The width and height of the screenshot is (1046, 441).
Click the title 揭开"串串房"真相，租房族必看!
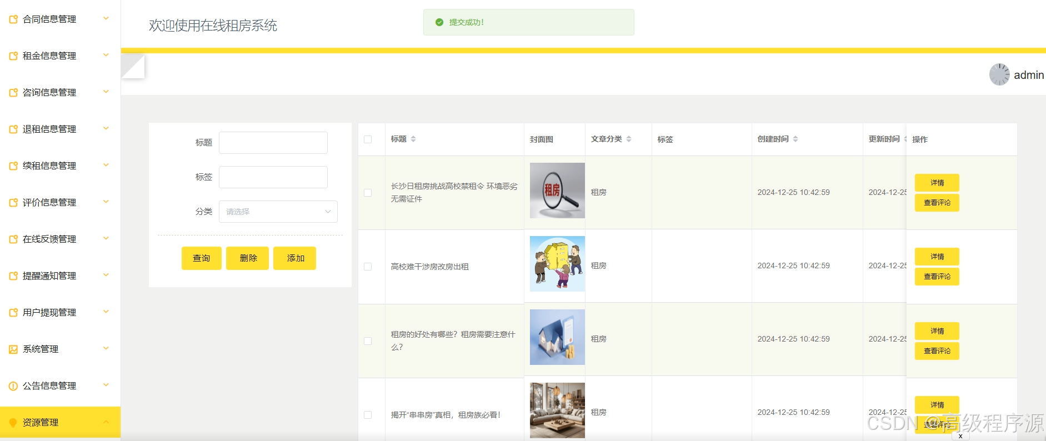point(446,415)
